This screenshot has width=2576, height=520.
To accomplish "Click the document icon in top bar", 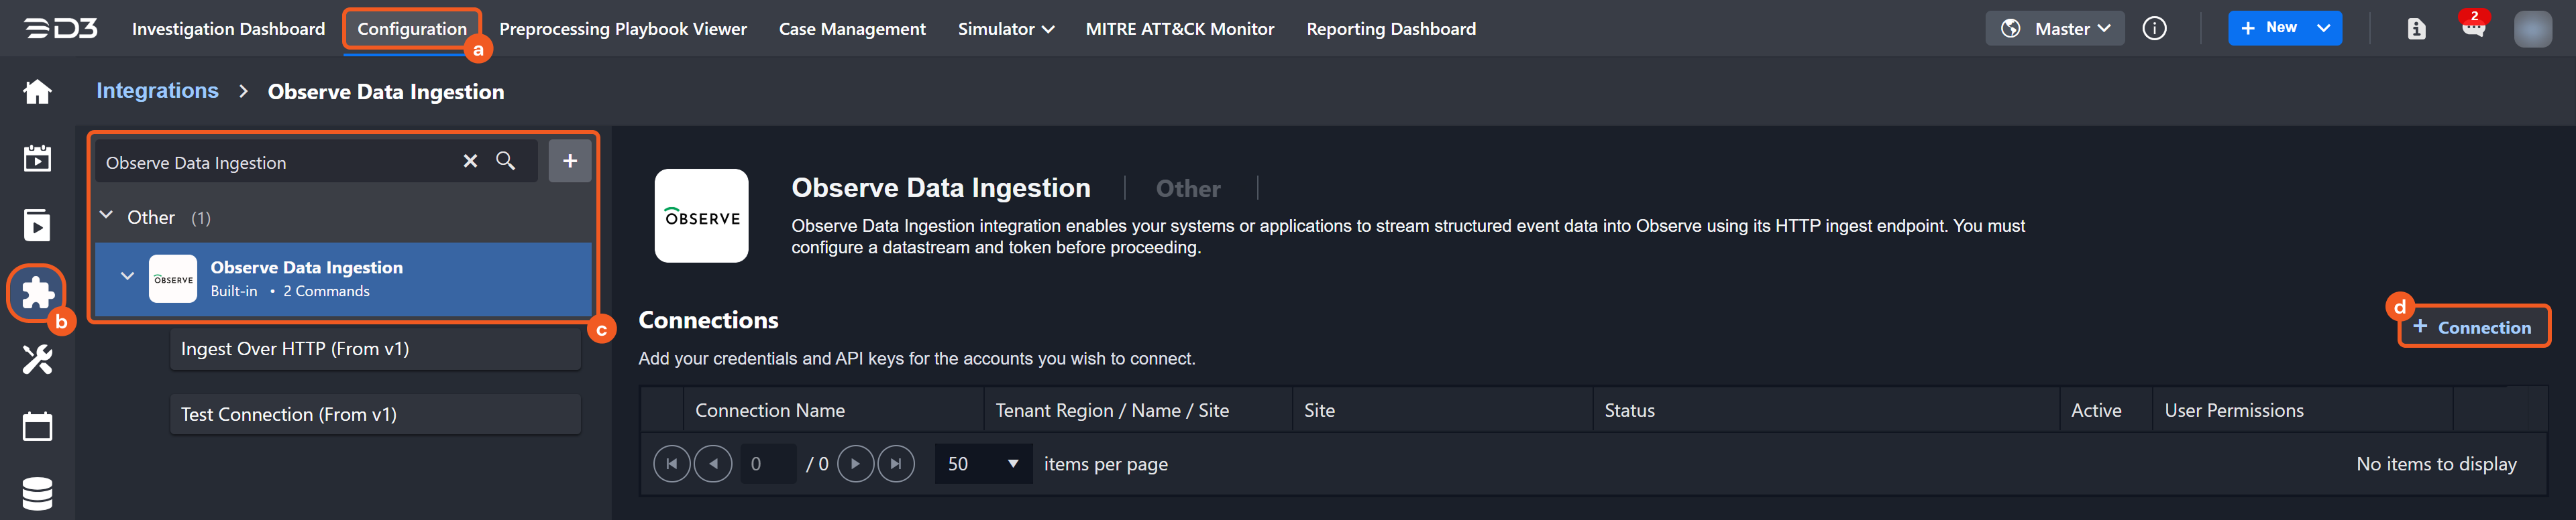I will [x=2416, y=29].
